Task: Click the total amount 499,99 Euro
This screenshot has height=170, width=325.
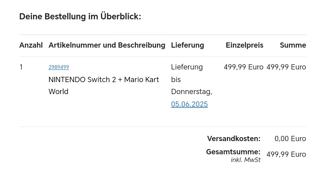Action: (x=286, y=154)
